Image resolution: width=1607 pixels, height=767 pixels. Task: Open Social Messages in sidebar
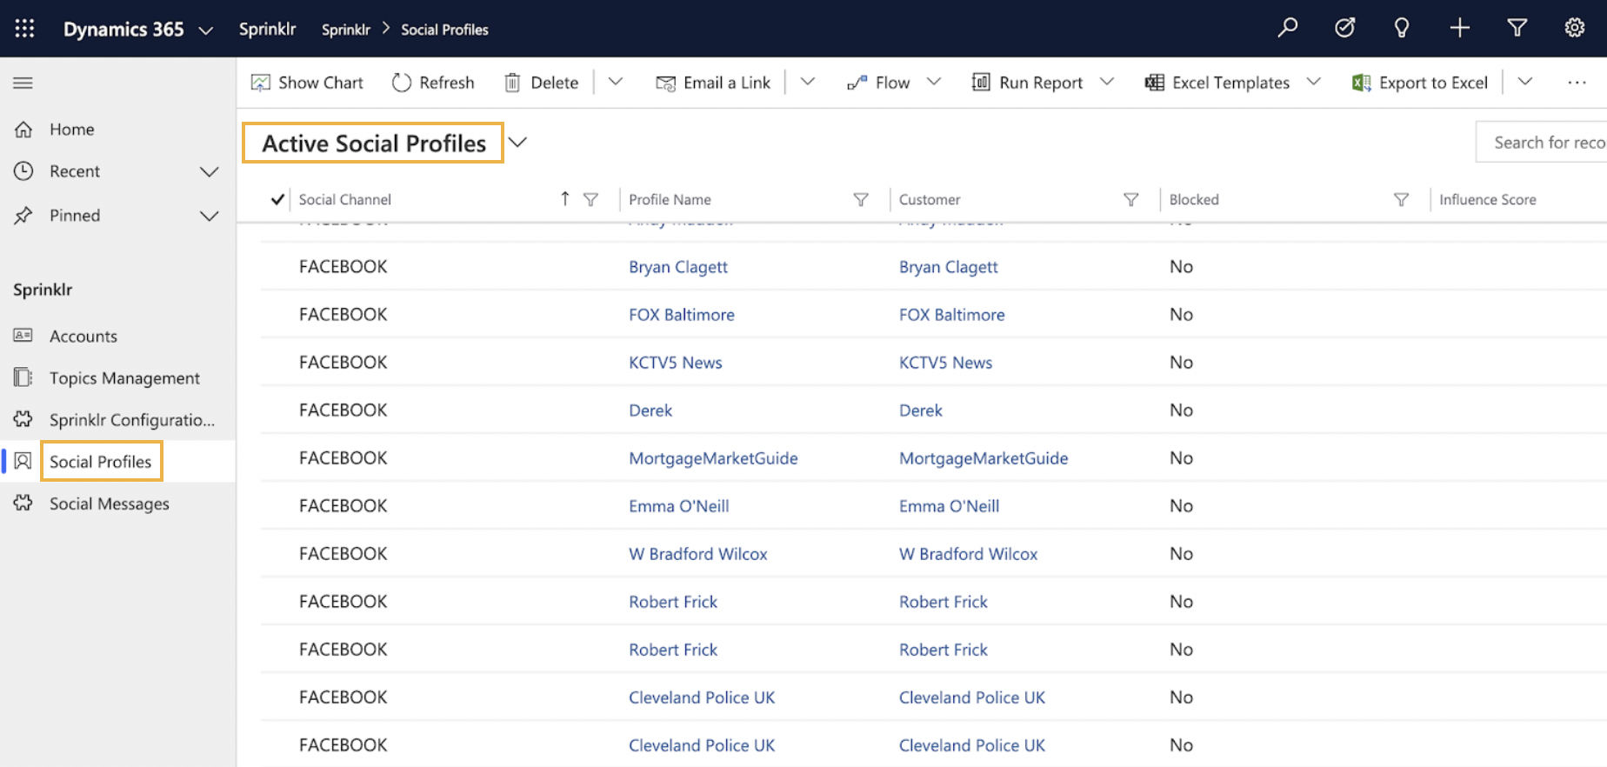pyautogui.click(x=109, y=504)
